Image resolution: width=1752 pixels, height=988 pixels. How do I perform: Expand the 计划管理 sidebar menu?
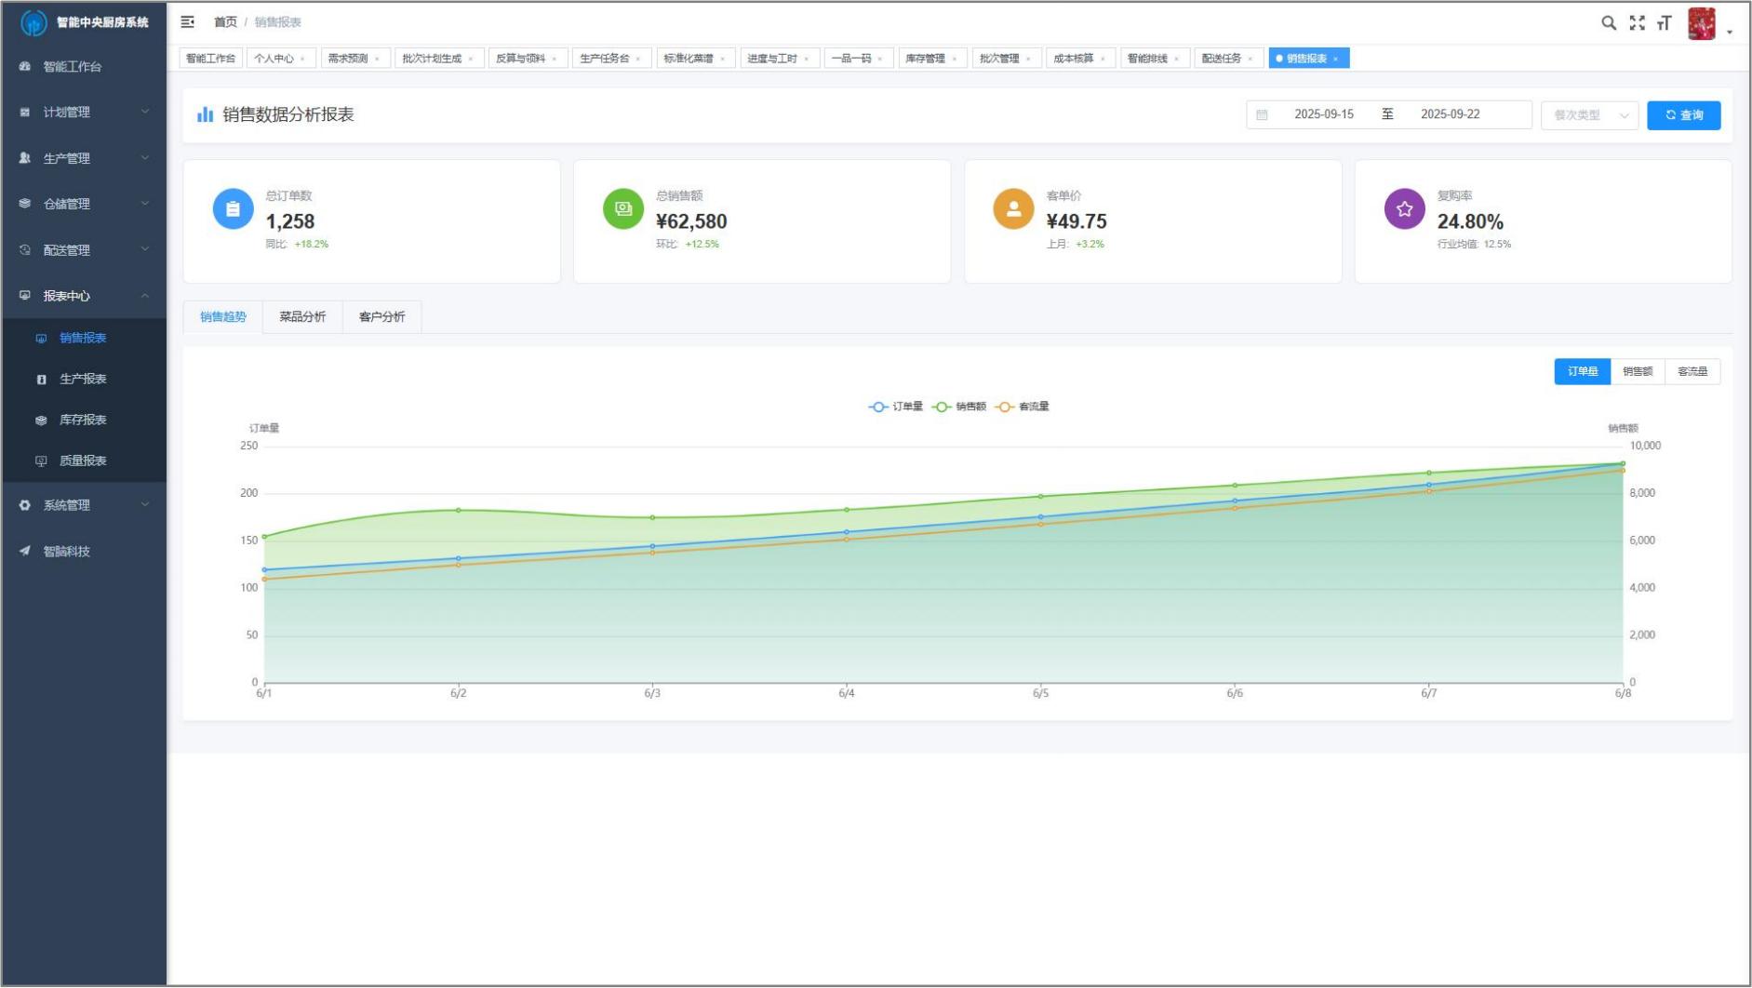tap(84, 112)
